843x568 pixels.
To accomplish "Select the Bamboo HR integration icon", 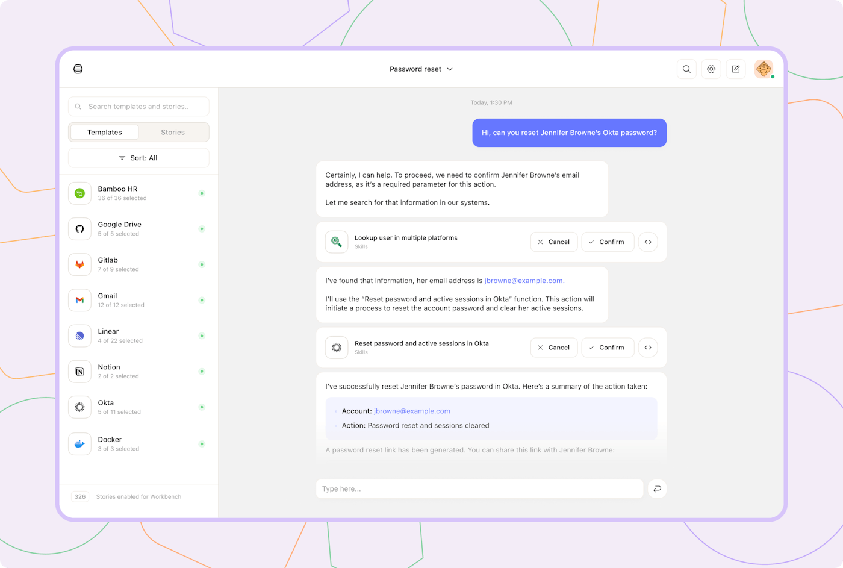I will 79,193.
